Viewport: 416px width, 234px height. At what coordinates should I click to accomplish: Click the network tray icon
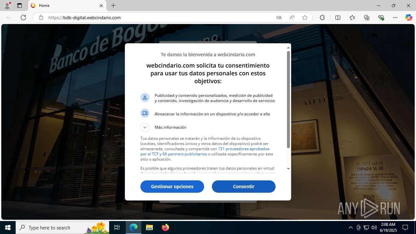click(x=366, y=227)
